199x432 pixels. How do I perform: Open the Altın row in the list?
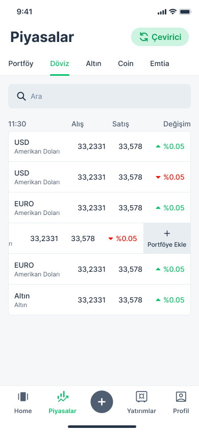(x=99, y=300)
